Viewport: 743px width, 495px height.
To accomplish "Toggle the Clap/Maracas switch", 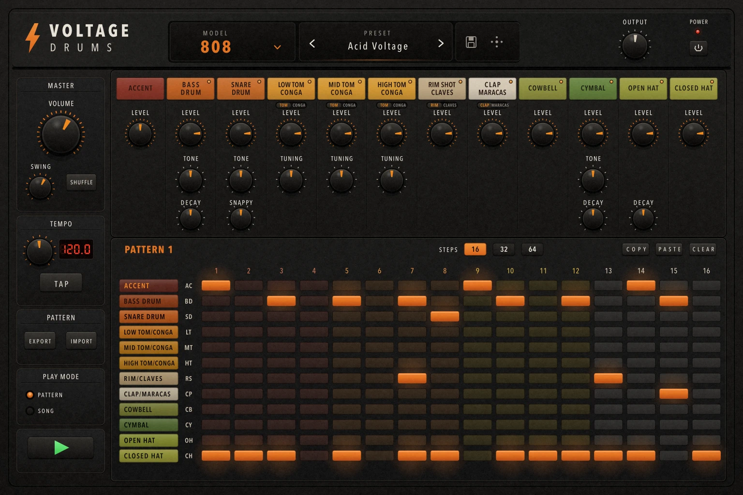I will pyautogui.click(x=493, y=105).
